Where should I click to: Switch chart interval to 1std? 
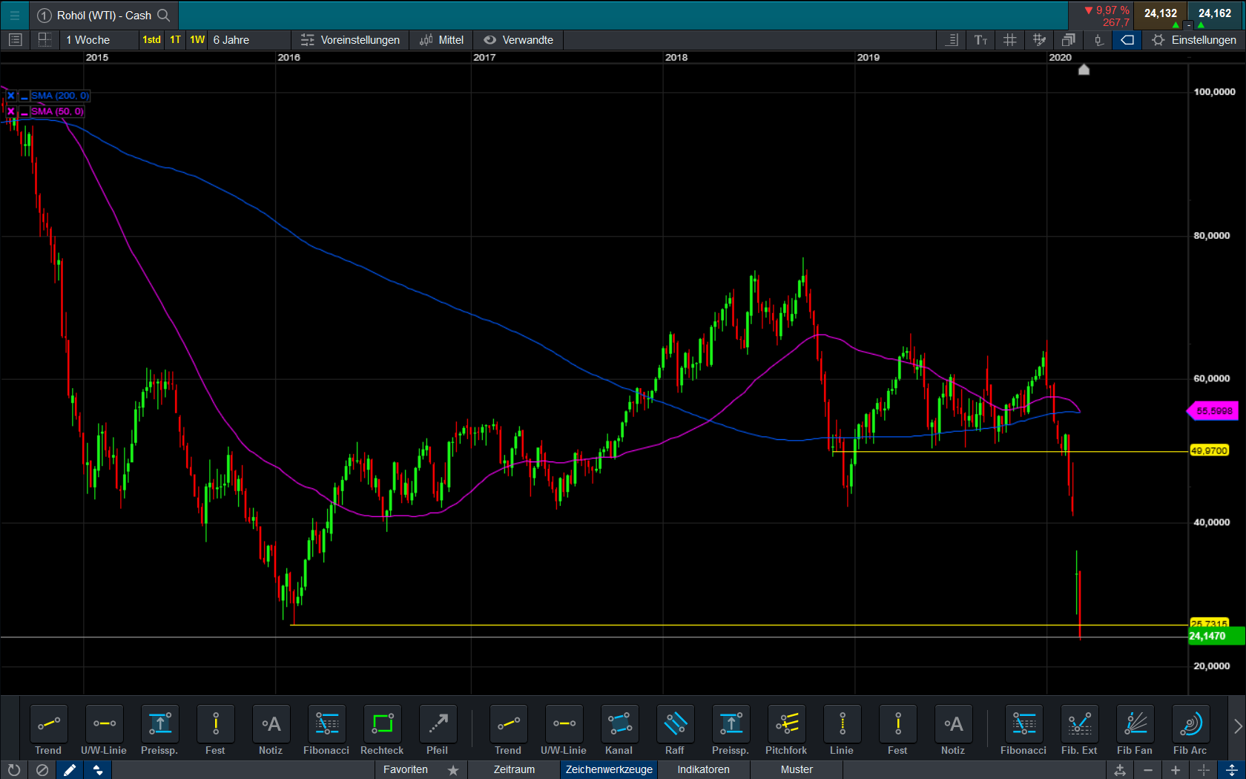[x=151, y=40]
